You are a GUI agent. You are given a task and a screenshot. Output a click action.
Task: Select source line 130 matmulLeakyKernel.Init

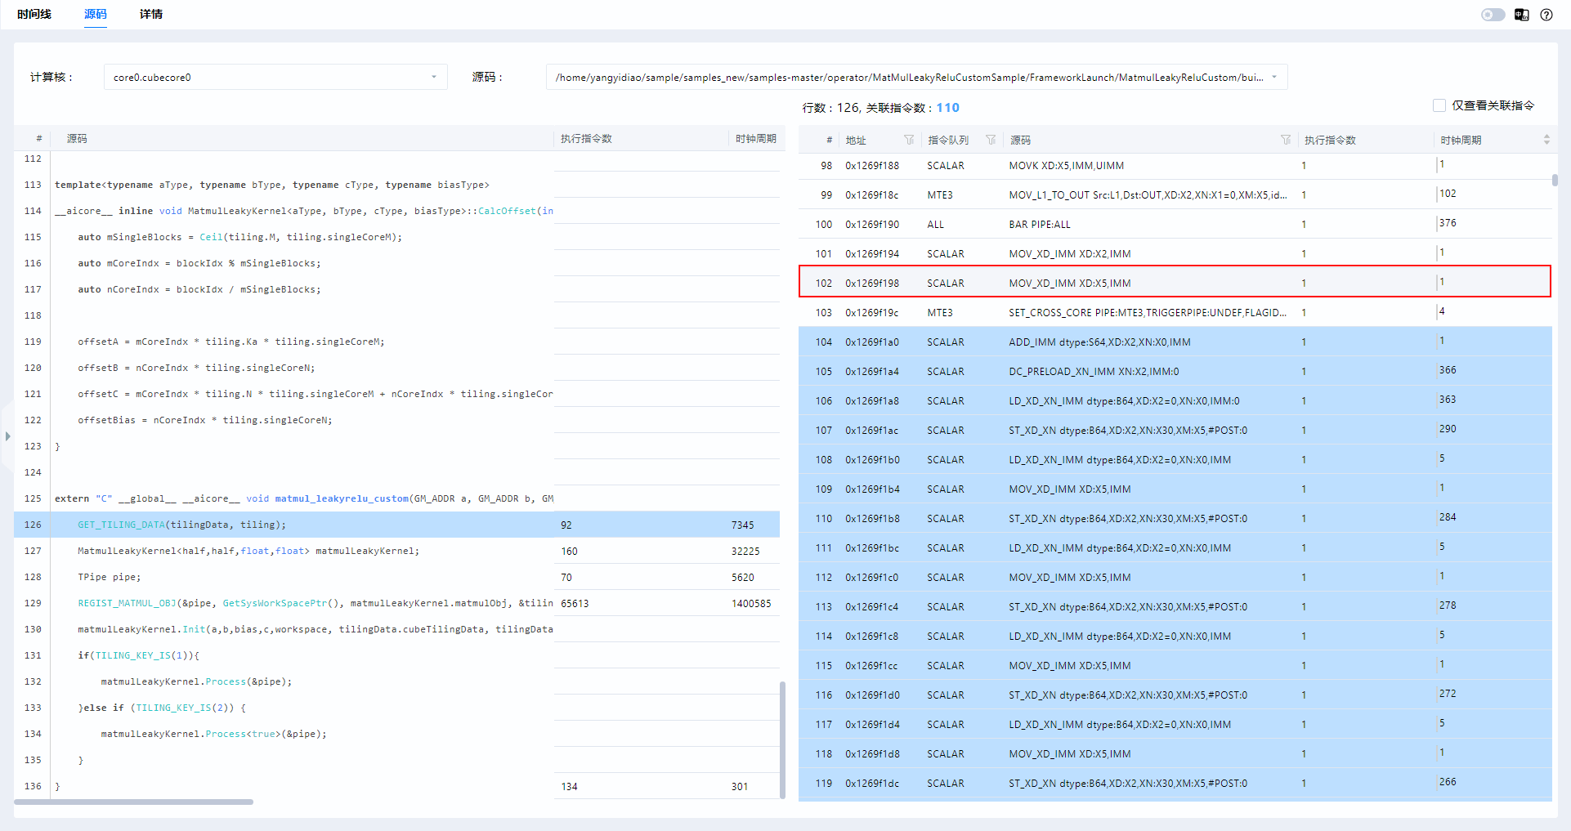click(x=396, y=629)
